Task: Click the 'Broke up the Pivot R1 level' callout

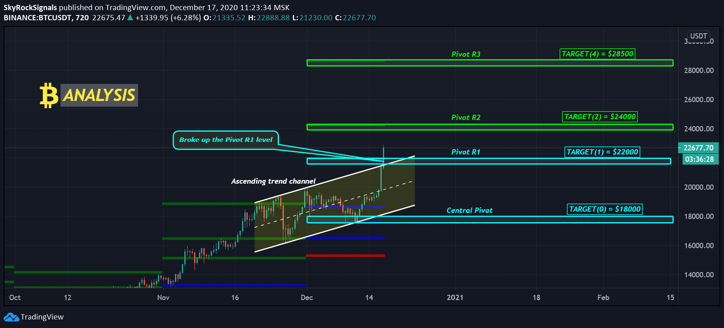Action: (x=226, y=140)
